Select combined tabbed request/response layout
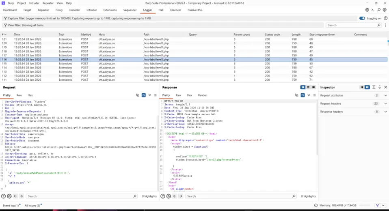This screenshot has height=211, width=389. (x=313, y=87)
